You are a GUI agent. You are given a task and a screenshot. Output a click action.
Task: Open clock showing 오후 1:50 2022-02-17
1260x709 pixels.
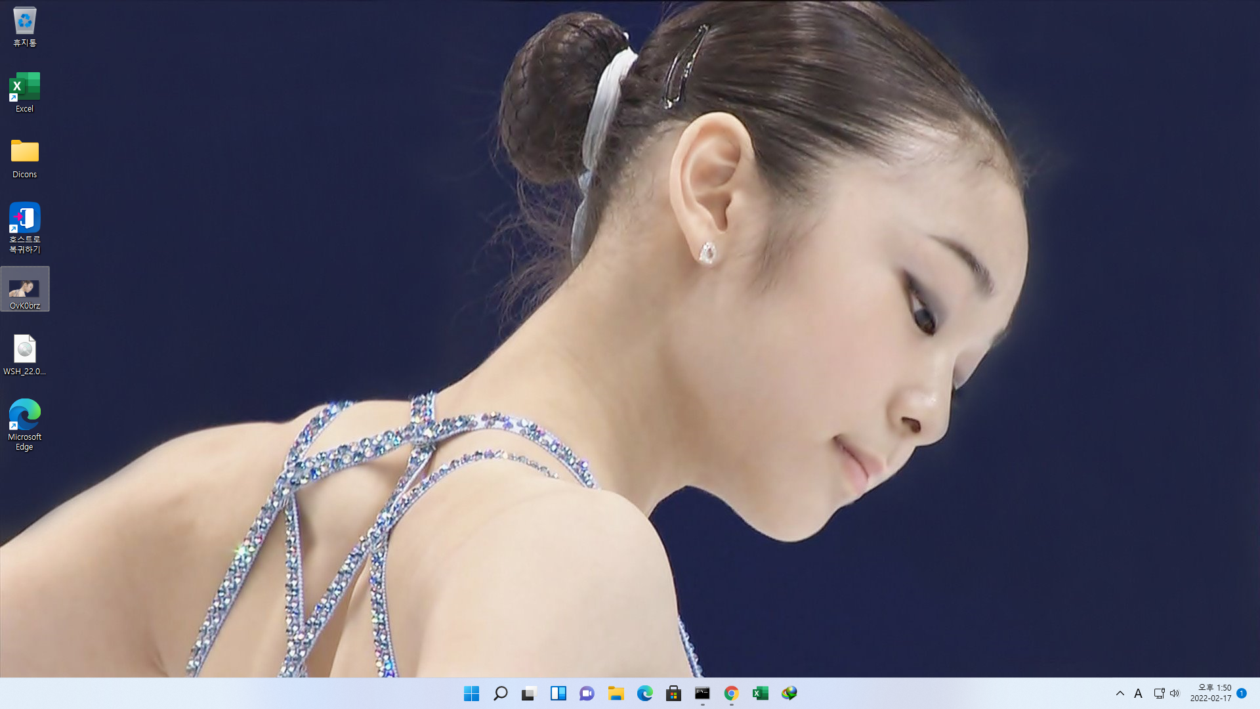click(1211, 693)
